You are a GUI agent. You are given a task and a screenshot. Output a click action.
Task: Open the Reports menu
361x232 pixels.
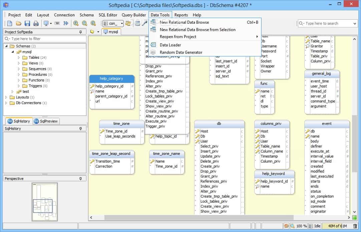pos(181,15)
